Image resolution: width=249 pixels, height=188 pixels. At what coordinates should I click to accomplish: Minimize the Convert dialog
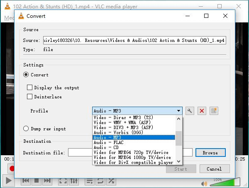tap(188, 16)
